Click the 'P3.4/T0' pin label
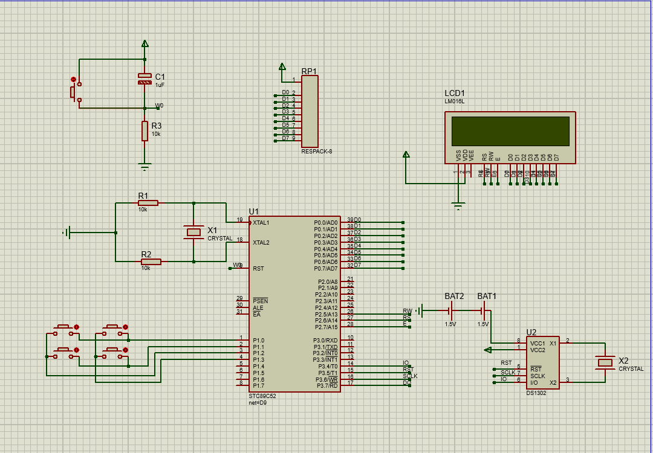This screenshot has height=453, width=653. pos(328,366)
